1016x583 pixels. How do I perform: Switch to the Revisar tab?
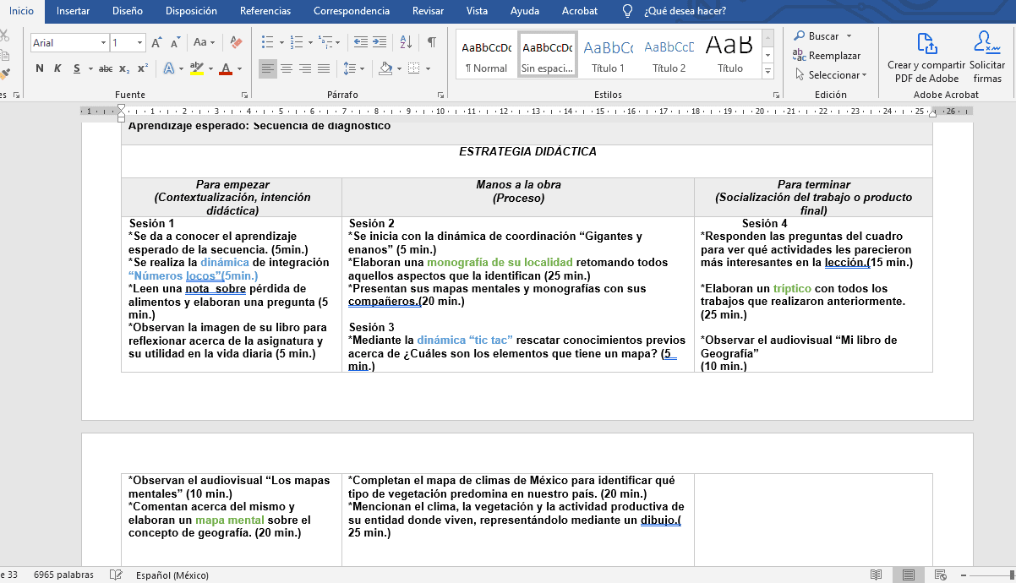click(x=428, y=11)
